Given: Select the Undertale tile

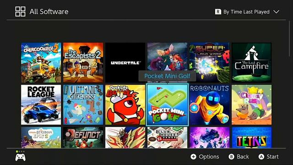Looking at the screenshot, I should [x=125, y=62].
